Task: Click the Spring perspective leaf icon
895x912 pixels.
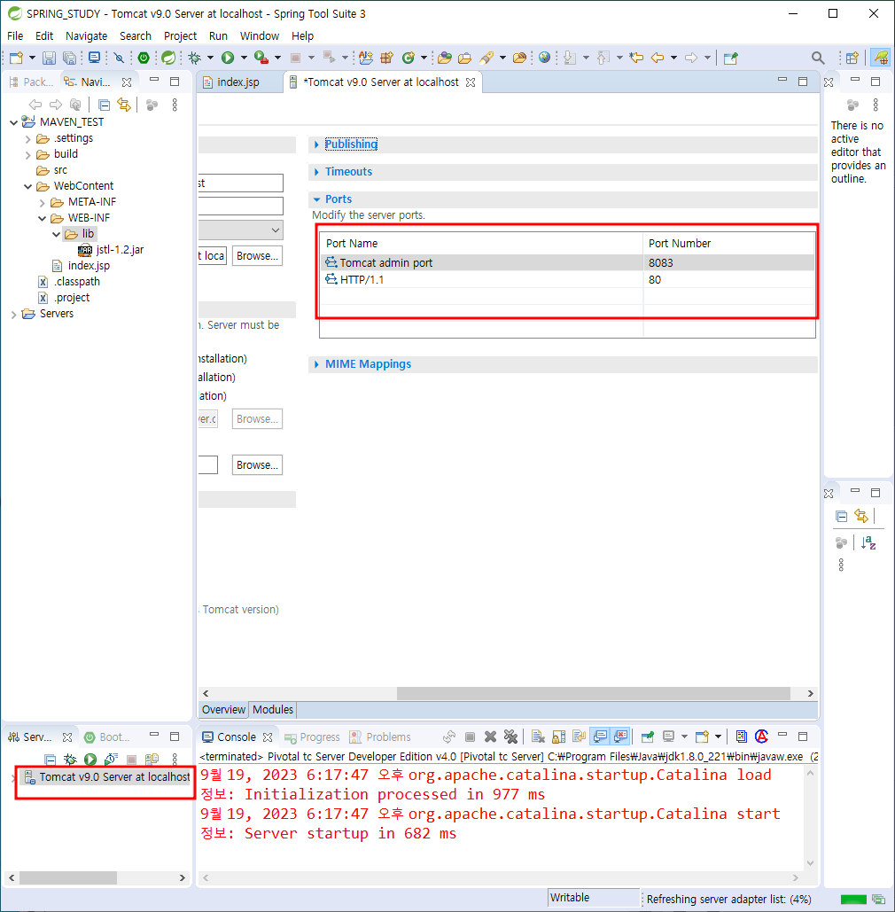Action: tap(881, 58)
